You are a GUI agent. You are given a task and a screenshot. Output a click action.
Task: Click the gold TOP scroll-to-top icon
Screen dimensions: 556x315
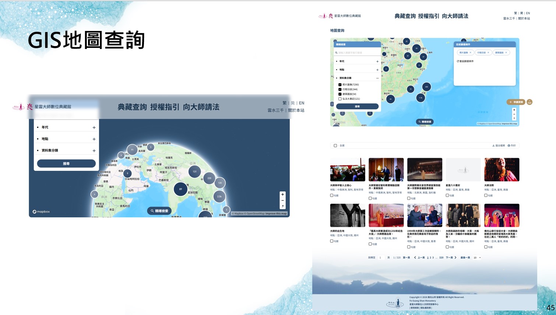coord(529,102)
